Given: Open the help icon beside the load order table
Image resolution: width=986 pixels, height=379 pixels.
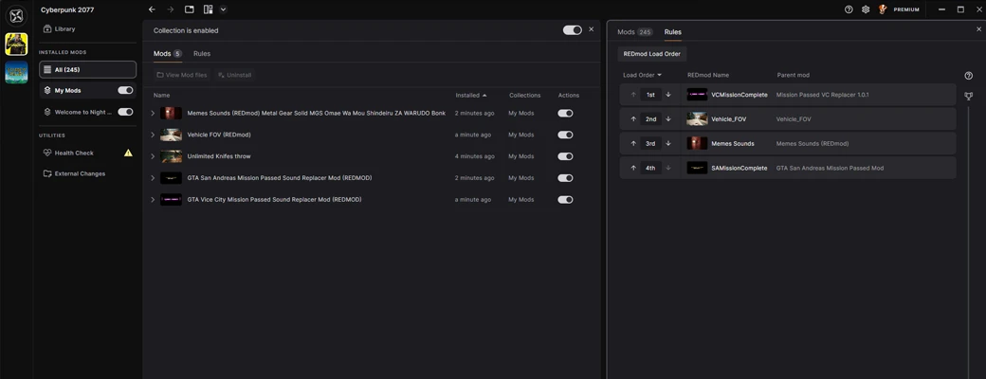Looking at the screenshot, I should coord(968,76).
